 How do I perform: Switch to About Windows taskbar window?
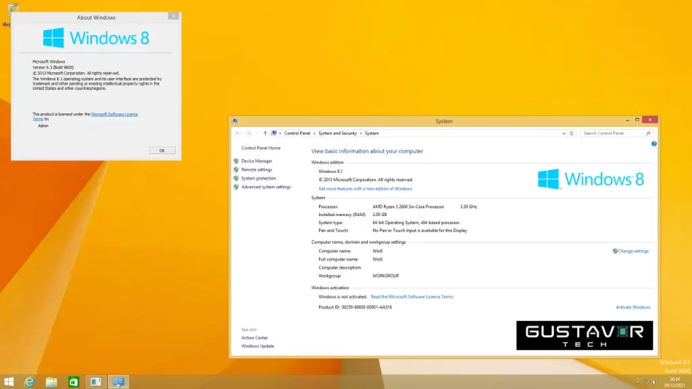click(x=96, y=382)
